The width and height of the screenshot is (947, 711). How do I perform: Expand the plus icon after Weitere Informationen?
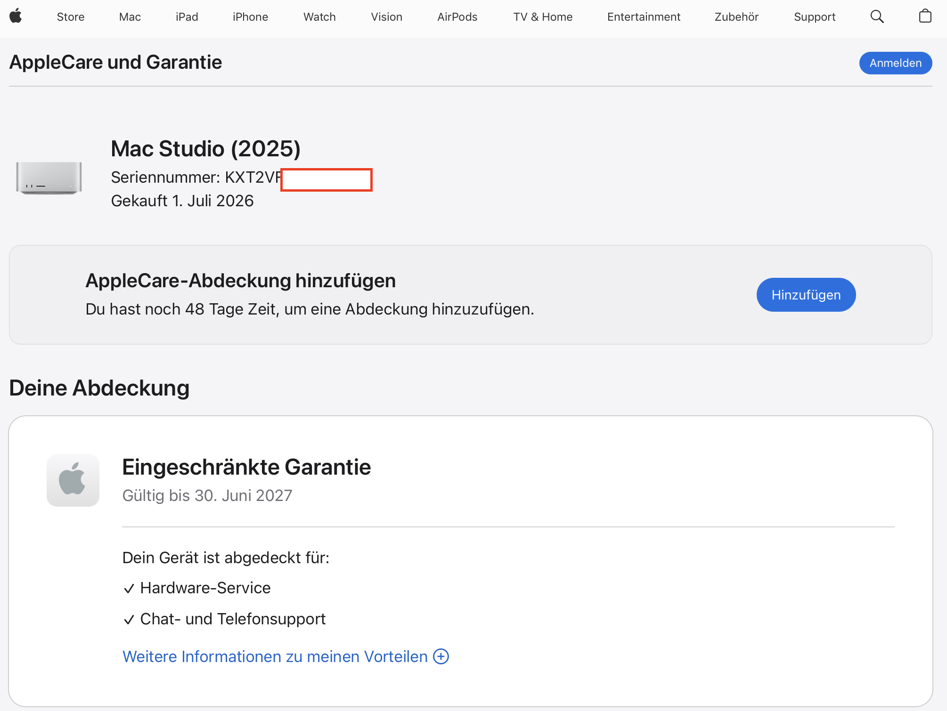(441, 656)
